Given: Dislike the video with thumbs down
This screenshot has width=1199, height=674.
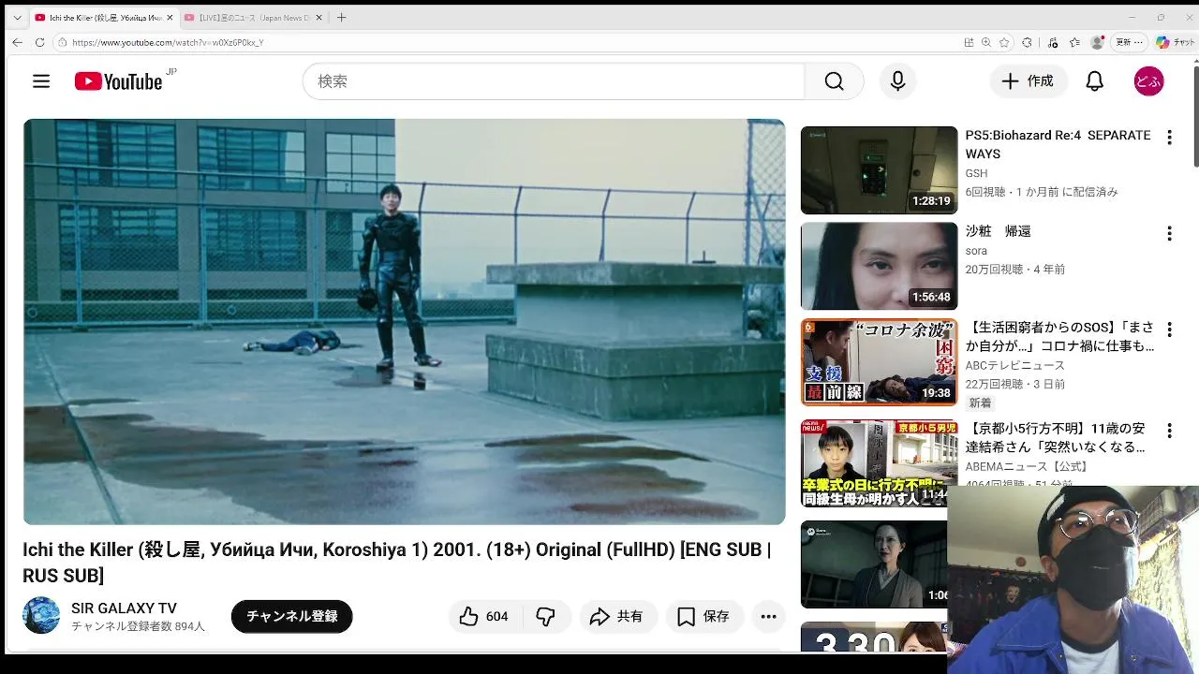Looking at the screenshot, I should tap(546, 616).
